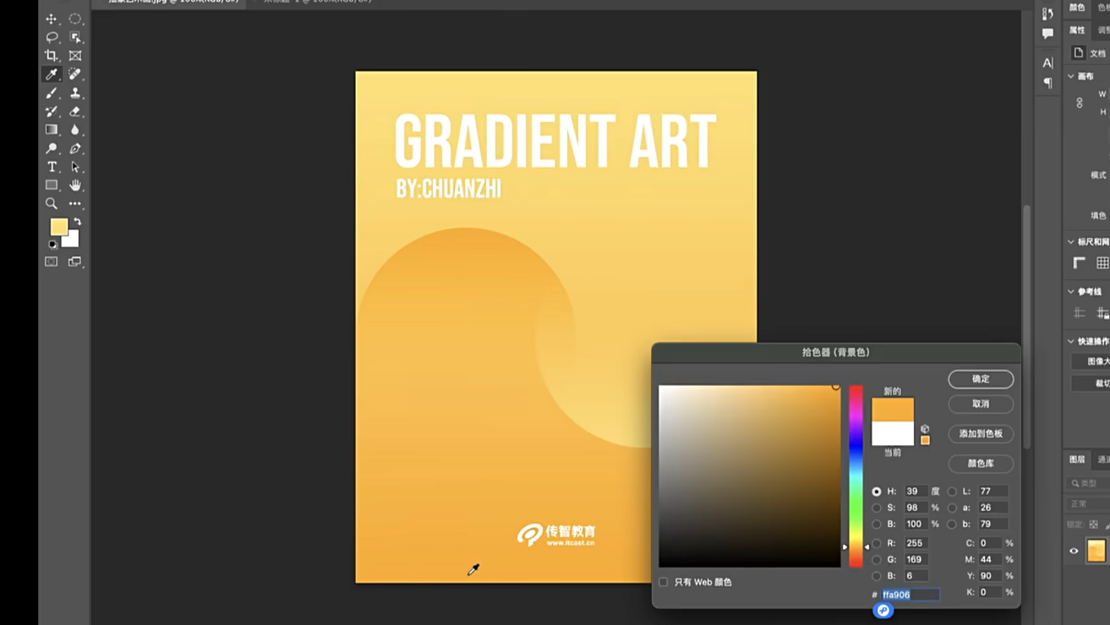Image resolution: width=1110 pixels, height=625 pixels.
Task: Select the S saturation radio button
Action: (877, 508)
